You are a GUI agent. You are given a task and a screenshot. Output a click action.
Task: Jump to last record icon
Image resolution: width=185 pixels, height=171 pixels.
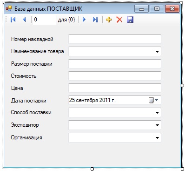95,20
